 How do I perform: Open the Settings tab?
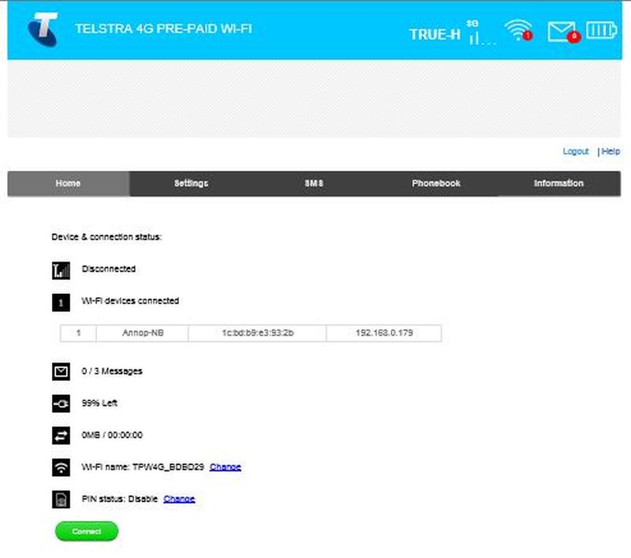[191, 184]
